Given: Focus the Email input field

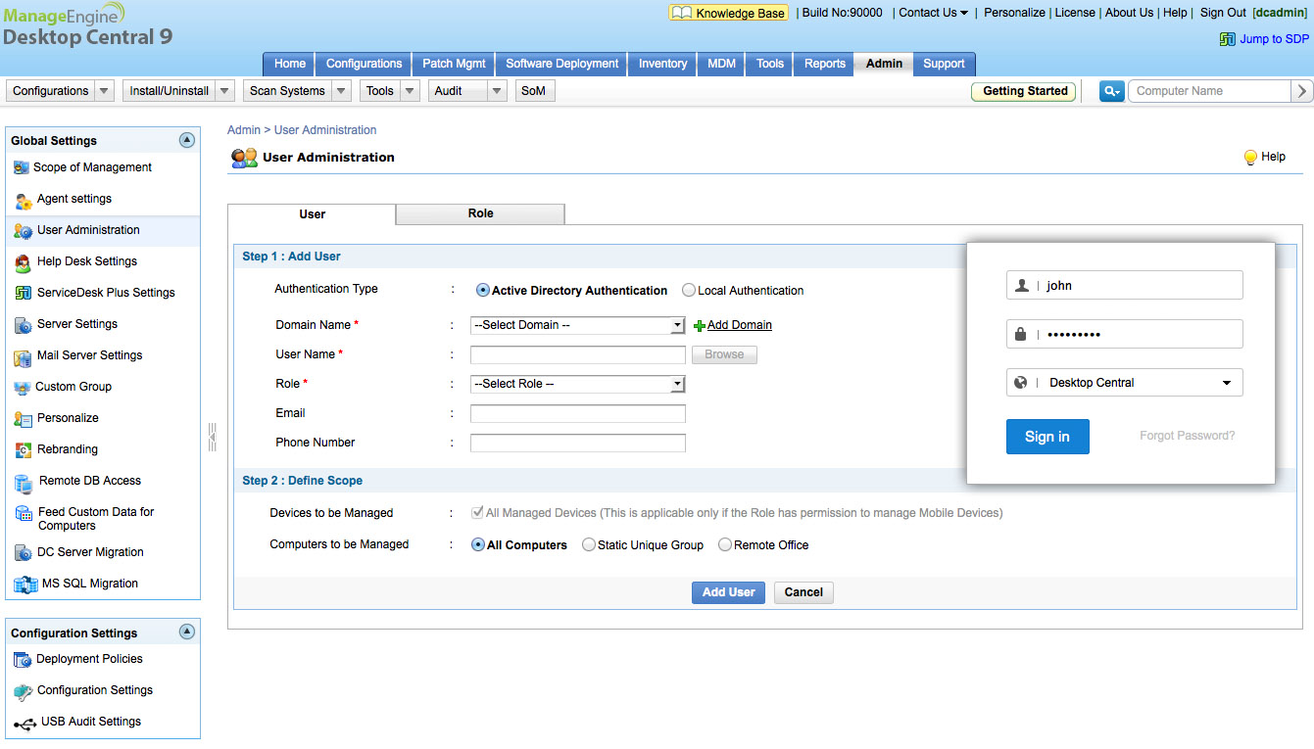Looking at the screenshot, I should (578, 413).
